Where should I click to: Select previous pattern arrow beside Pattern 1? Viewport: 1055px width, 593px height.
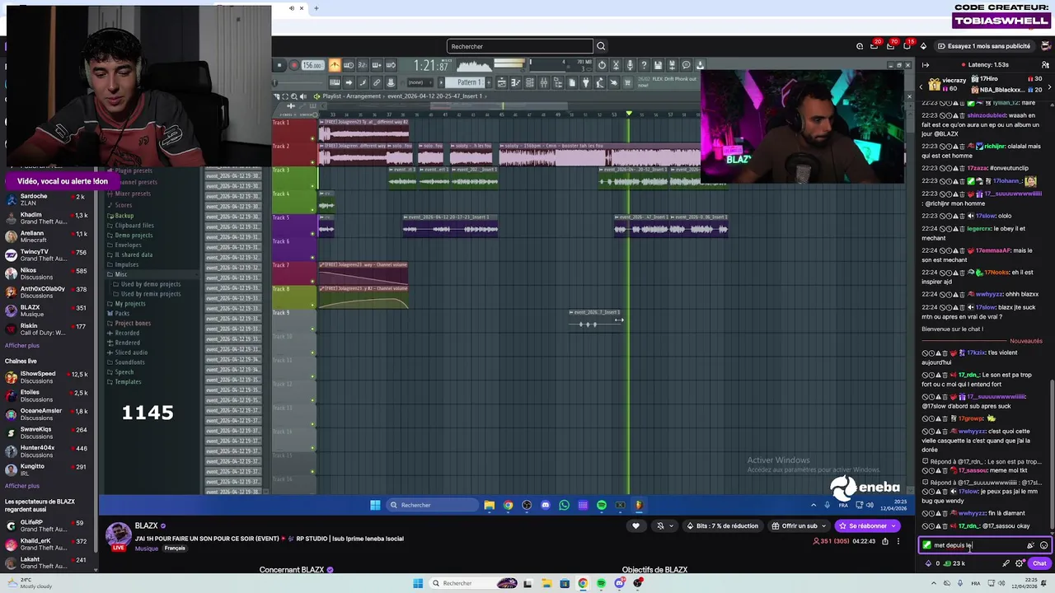point(441,82)
